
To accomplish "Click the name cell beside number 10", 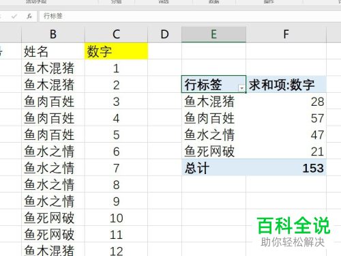I will pos(53,218).
